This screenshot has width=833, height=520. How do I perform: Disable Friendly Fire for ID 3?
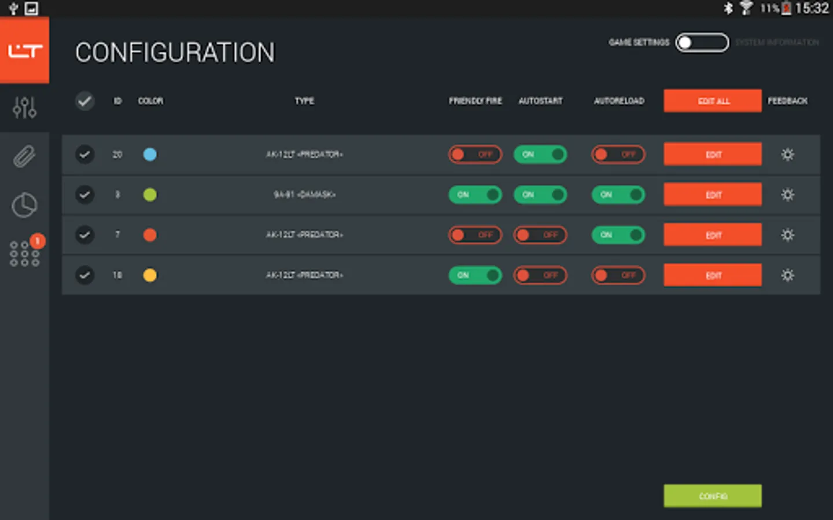coord(475,195)
